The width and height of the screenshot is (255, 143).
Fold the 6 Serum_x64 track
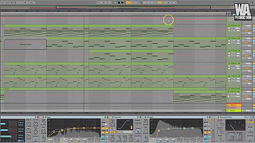229,63
